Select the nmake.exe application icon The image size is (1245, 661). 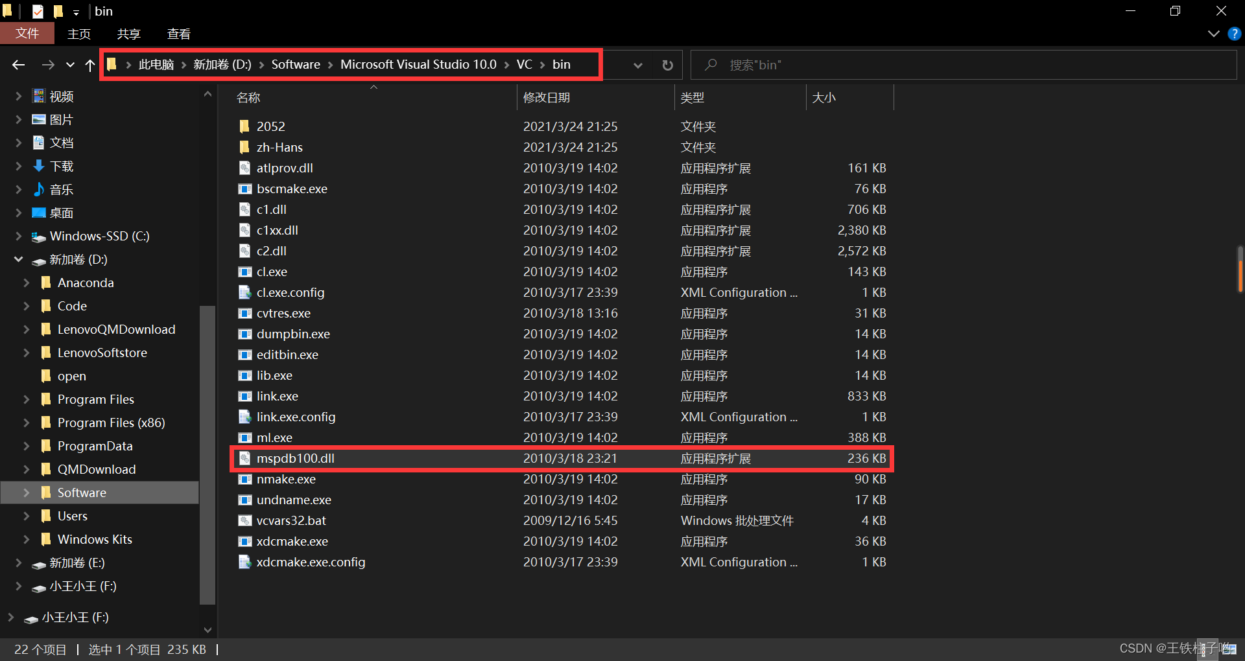(x=244, y=479)
